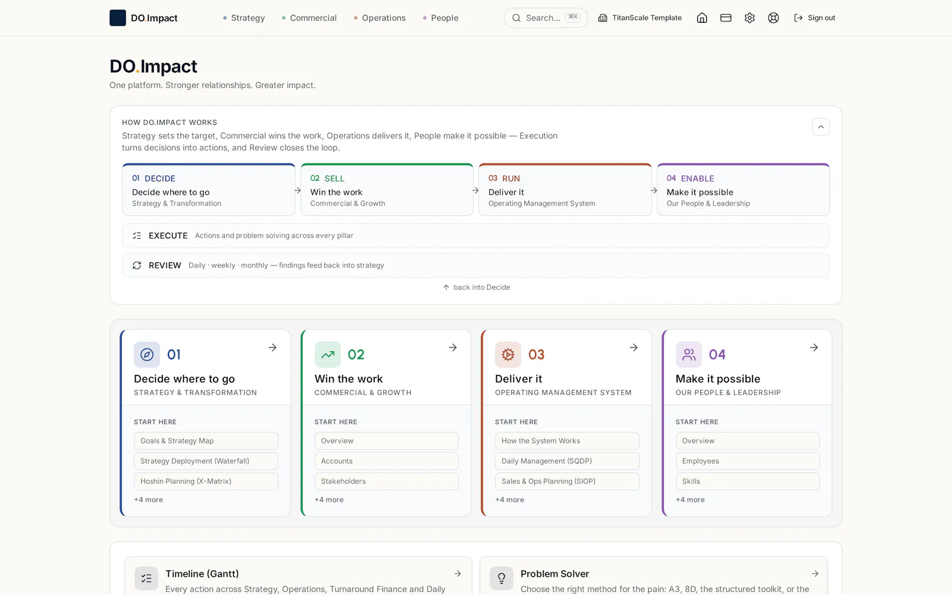Open the help lifebuoy icon
The image size is (952, 595).
[773, 18]
